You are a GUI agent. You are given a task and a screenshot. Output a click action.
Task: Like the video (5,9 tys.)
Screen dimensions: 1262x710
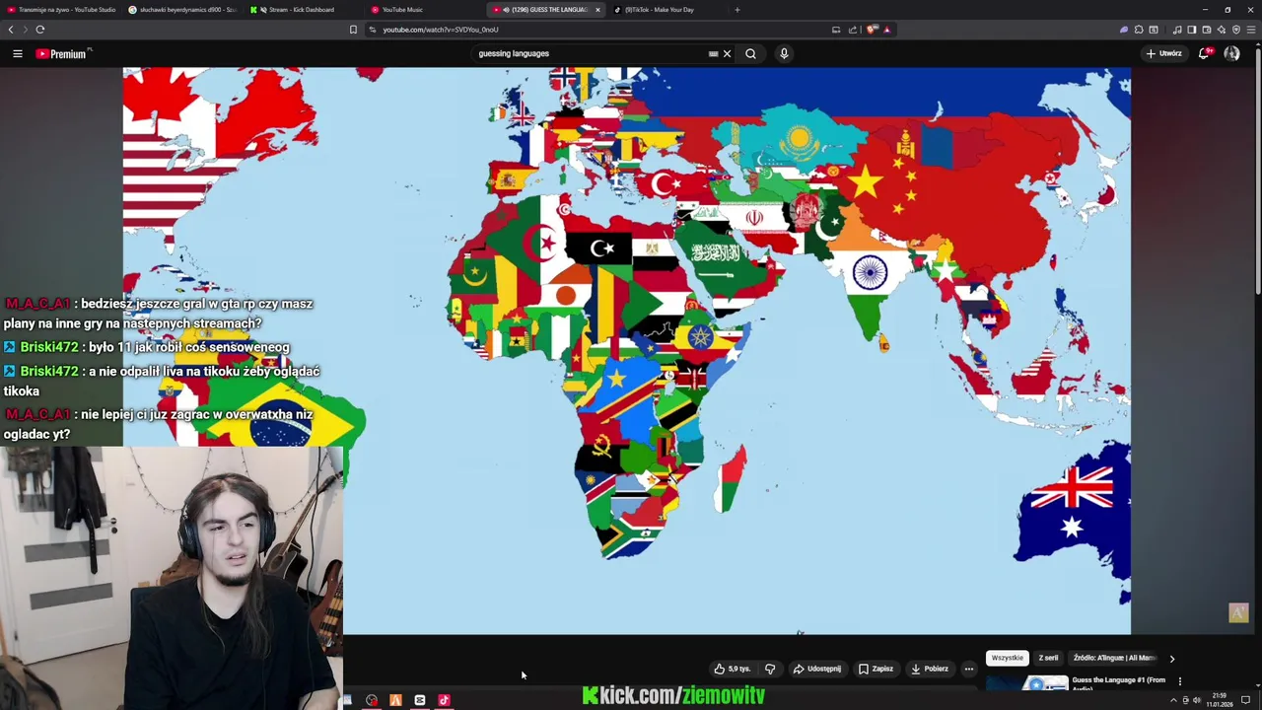(x=732, y=669)
